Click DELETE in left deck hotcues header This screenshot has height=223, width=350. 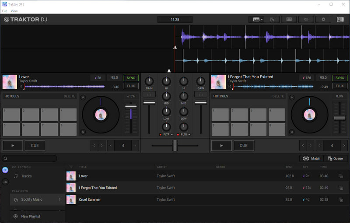[x=70, y=96]
